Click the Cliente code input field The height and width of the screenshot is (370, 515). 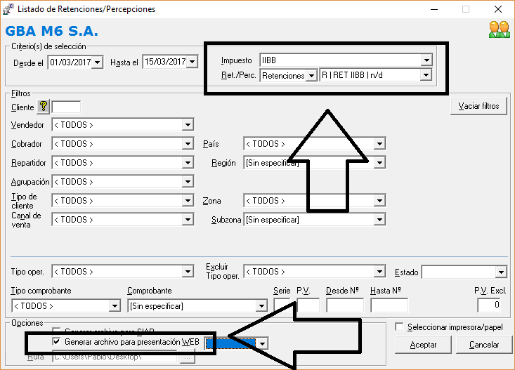point(66,107)
